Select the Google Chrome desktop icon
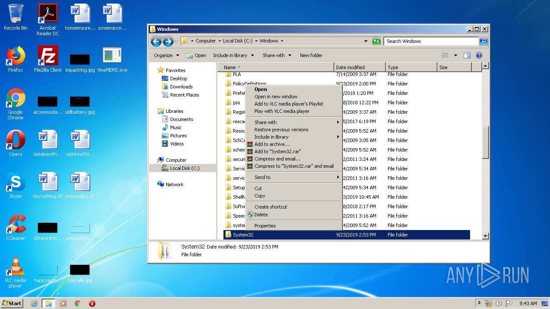The height and width of the screenshot is (309, 550). pos(15,104)
